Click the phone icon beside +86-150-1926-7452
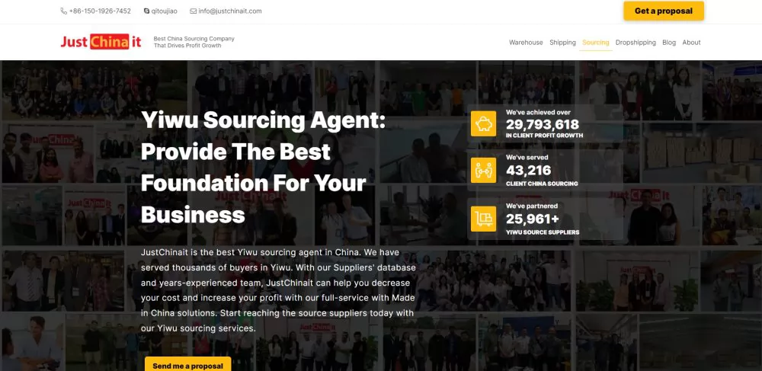Screen dimensions: 762x371 (x=64, y=11)
